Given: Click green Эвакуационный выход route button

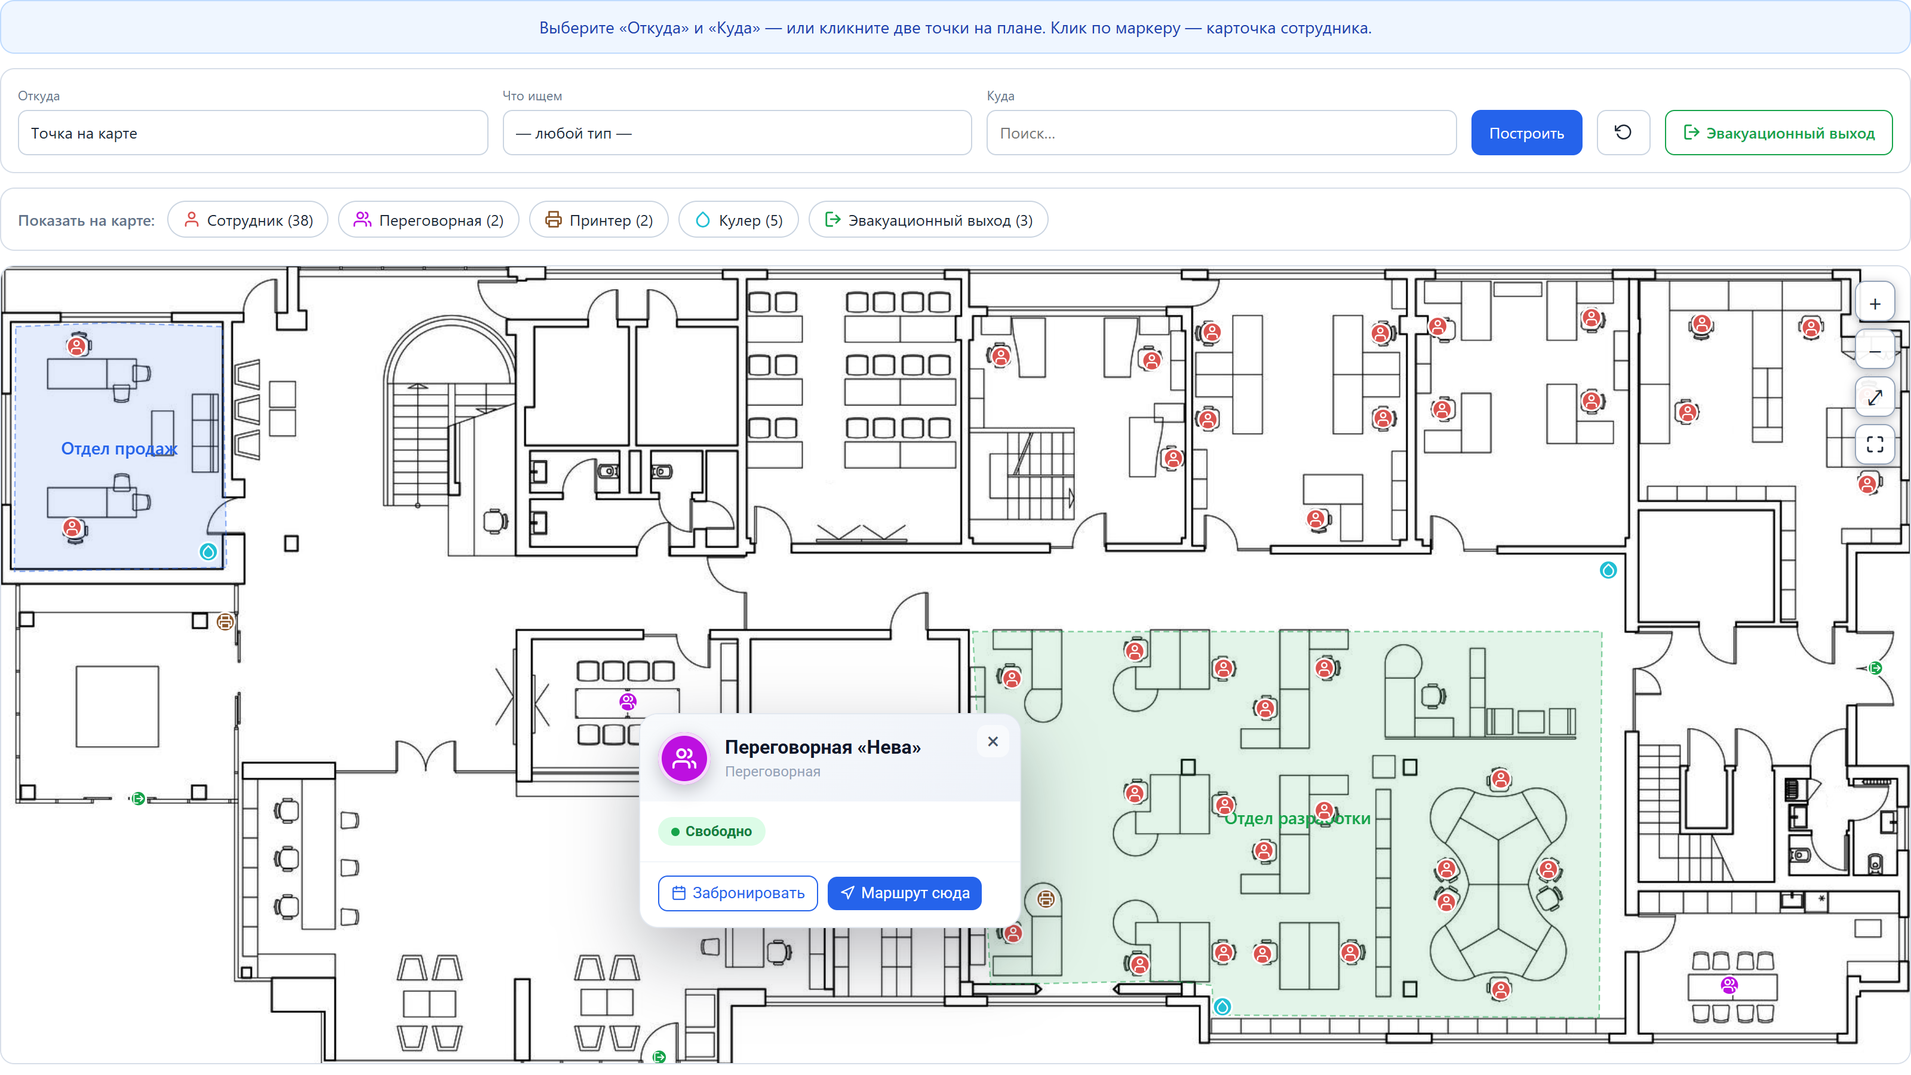Looking at the screenshot, I should (1779, 133).
